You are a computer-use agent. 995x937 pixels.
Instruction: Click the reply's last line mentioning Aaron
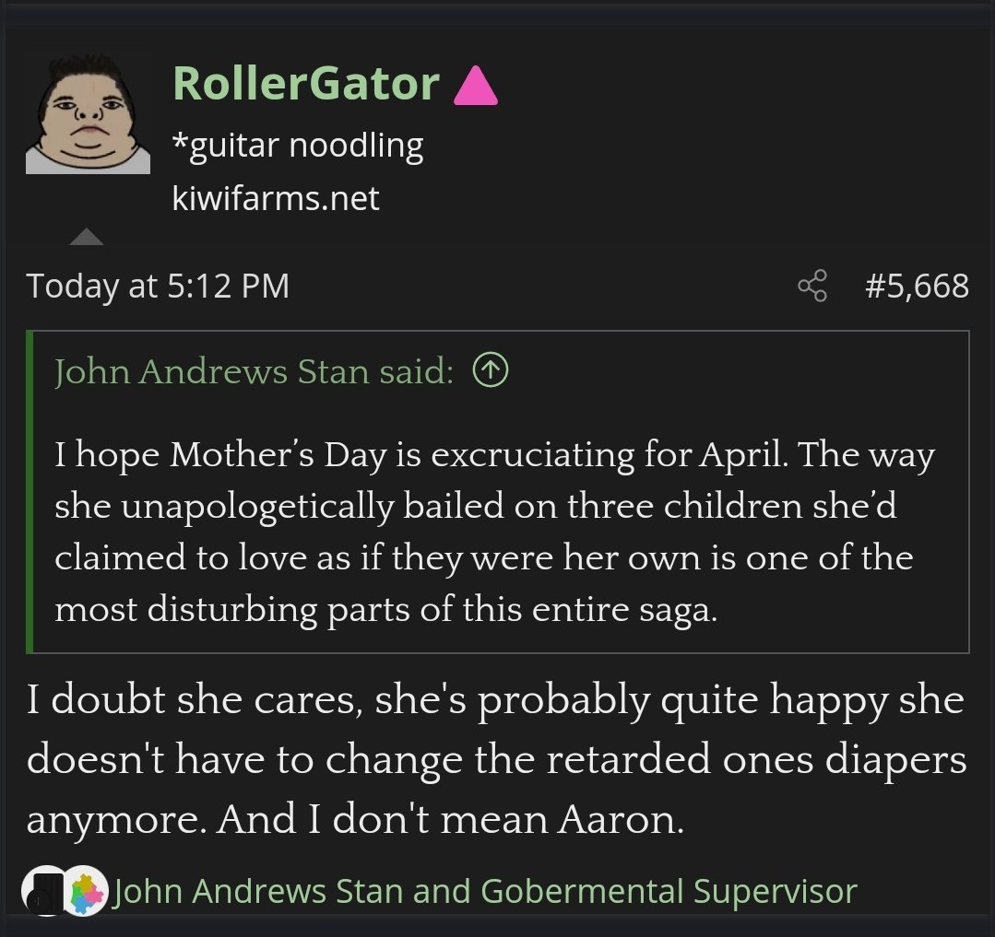tap(355, 819)
